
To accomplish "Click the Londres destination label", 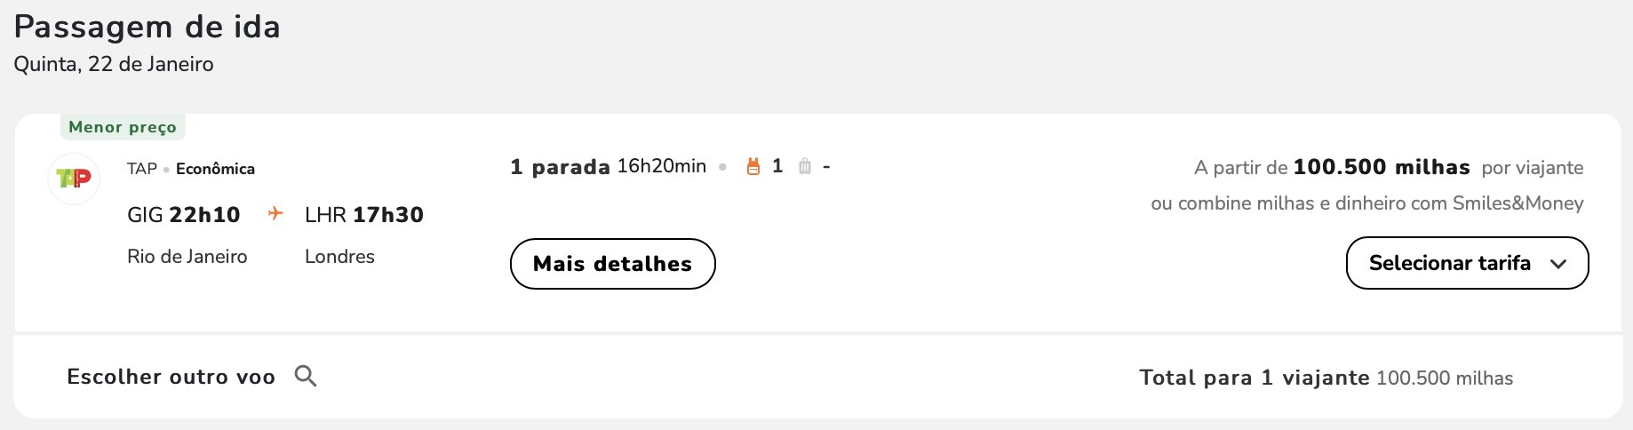I will point(339,257).
